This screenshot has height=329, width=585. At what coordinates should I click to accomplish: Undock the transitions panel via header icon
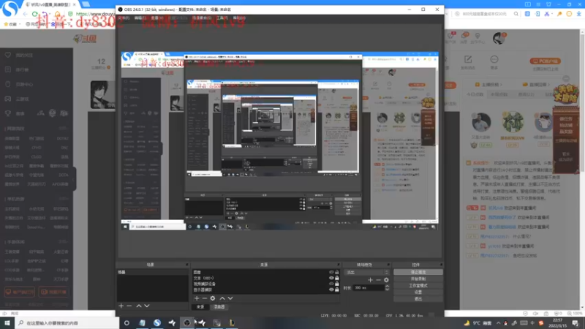pyautogui.click(x=388, y=265)
